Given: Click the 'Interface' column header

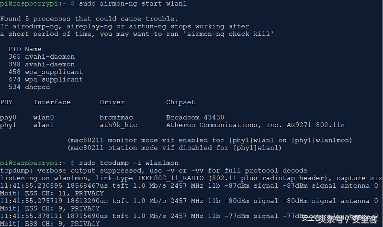Looking at the screenshot, I should [52, 102].
